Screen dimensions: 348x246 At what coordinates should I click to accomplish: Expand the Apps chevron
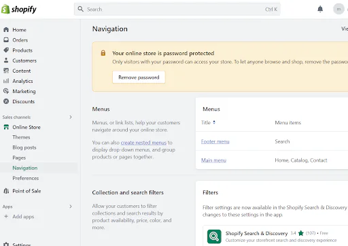pos(71,207)
